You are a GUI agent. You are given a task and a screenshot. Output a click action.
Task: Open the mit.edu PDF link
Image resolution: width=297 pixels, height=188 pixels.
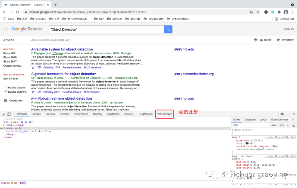pos(184,49)
